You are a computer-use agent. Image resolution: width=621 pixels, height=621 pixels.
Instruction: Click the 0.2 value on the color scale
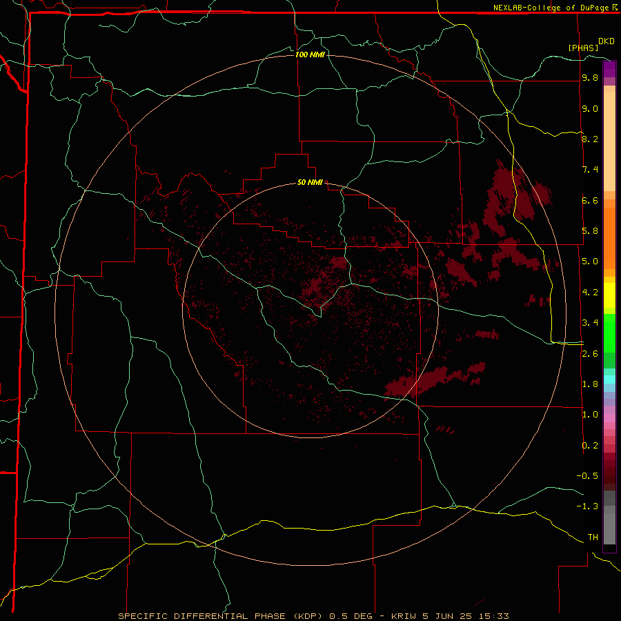[x=590, y=446]
